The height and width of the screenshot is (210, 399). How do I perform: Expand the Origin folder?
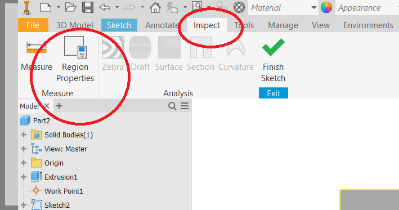coord(24,163)
